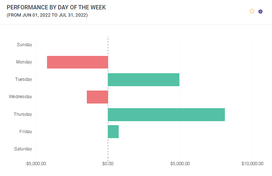Click the Monday axis label
The height and width of the screenshot is (176, 272).
click(x=24, y=62)
